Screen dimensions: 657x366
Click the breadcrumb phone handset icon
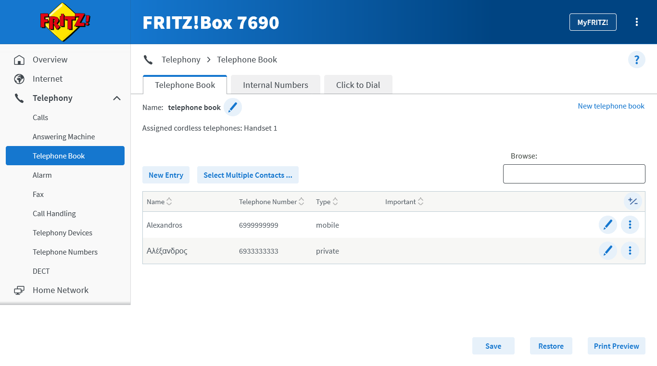pyautogui.click(x=148, y=60)
